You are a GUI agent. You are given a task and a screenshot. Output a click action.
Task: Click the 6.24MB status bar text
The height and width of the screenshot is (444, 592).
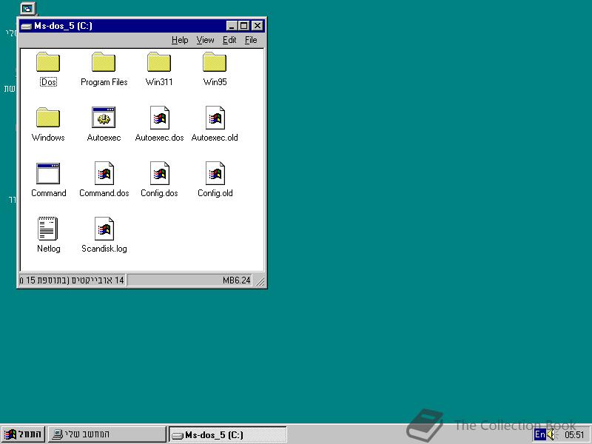pyautogui.click(x=236, y=280)
